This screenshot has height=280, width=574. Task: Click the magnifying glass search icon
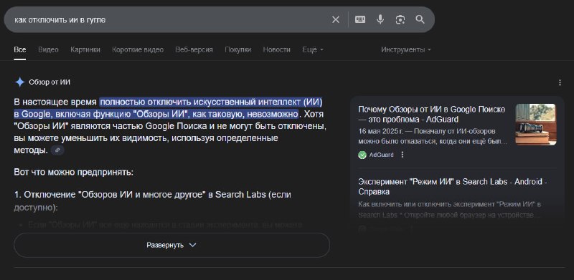coord(420,20)
